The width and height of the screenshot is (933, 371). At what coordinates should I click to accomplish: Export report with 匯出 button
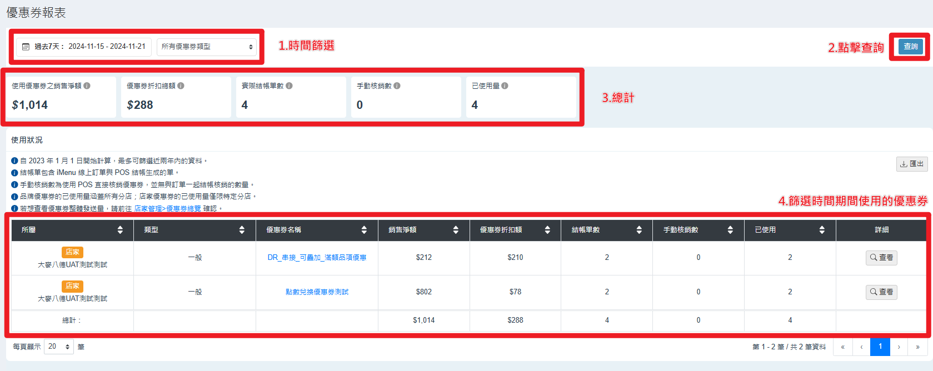coord(912,164)
